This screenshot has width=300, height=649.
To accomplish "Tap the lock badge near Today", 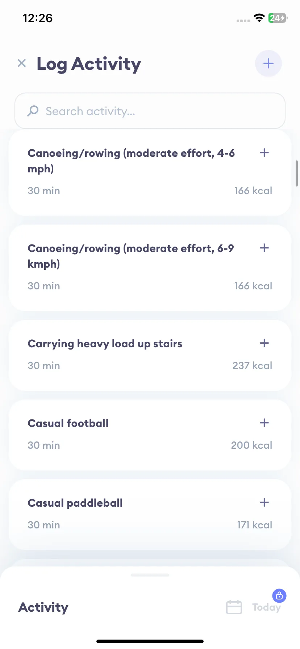I will click(x=279, y=595).
